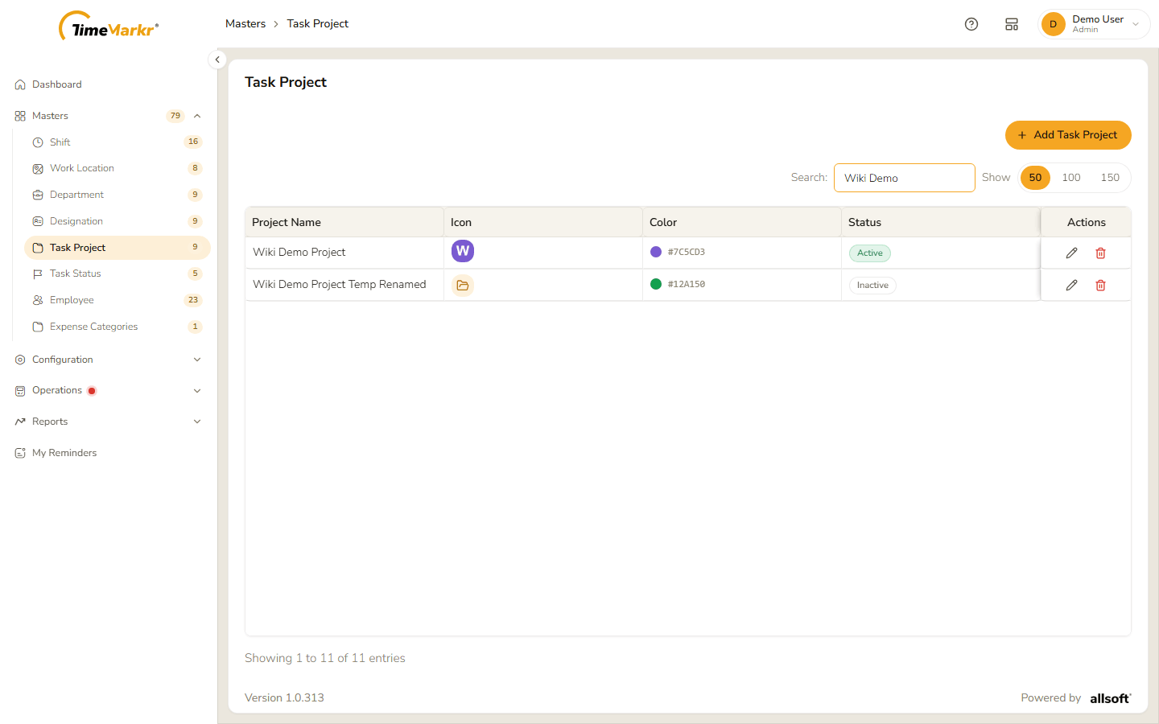Click the Task Status flag icon

point(38,274)
